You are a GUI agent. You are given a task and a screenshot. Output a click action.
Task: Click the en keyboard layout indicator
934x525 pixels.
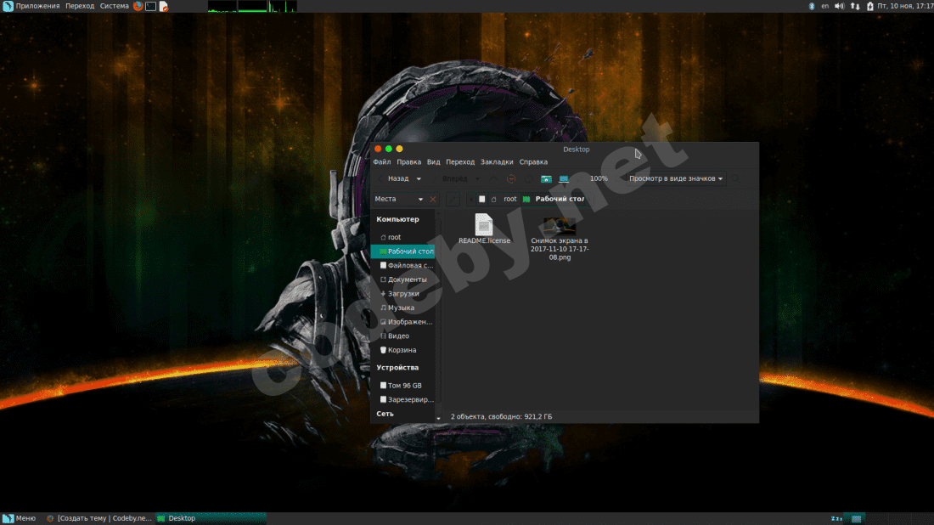click(x=825, y=6)
